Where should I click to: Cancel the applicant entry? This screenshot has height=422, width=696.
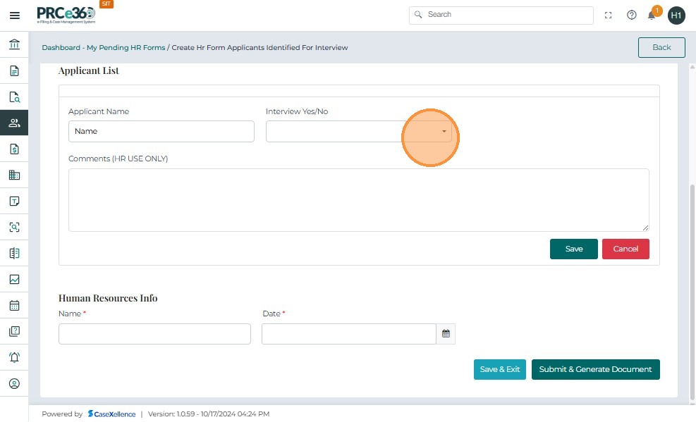tap(625, 249)
